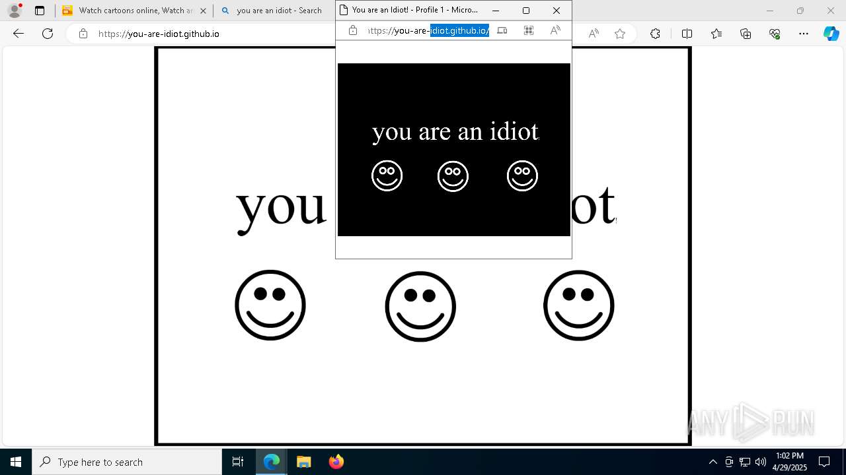Open Task View on the taskbar
The height and width of the screenshot is (475, 846).
point(238,462)
